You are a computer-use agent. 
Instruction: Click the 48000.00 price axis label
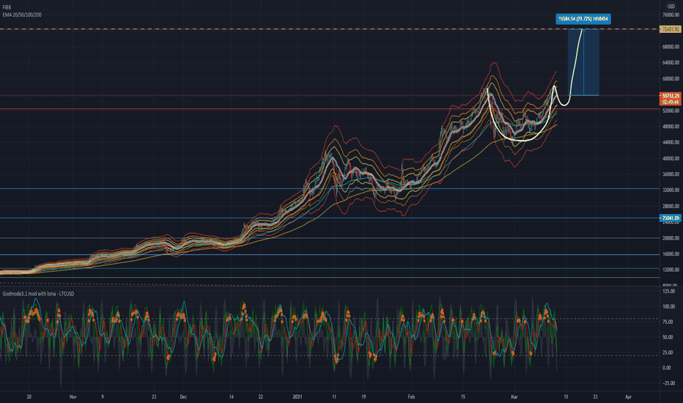point(671,126)
